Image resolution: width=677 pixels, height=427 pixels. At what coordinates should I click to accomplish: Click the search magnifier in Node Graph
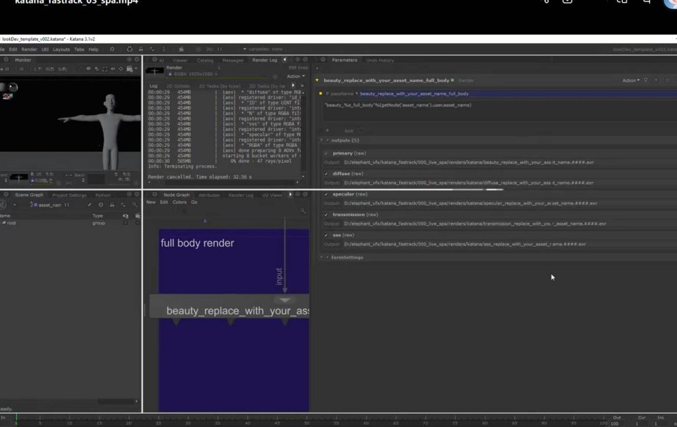303,211
